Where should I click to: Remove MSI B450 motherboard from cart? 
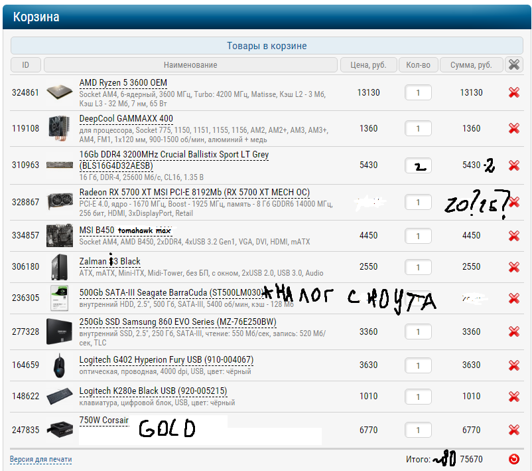coord(514,235)
